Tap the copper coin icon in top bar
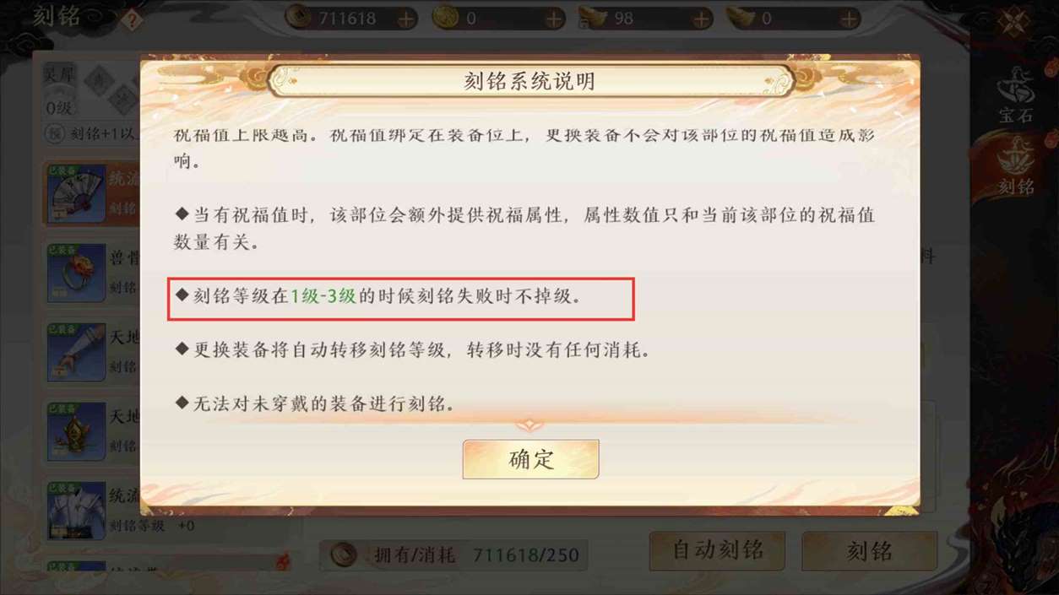 [x=298, y=17]
